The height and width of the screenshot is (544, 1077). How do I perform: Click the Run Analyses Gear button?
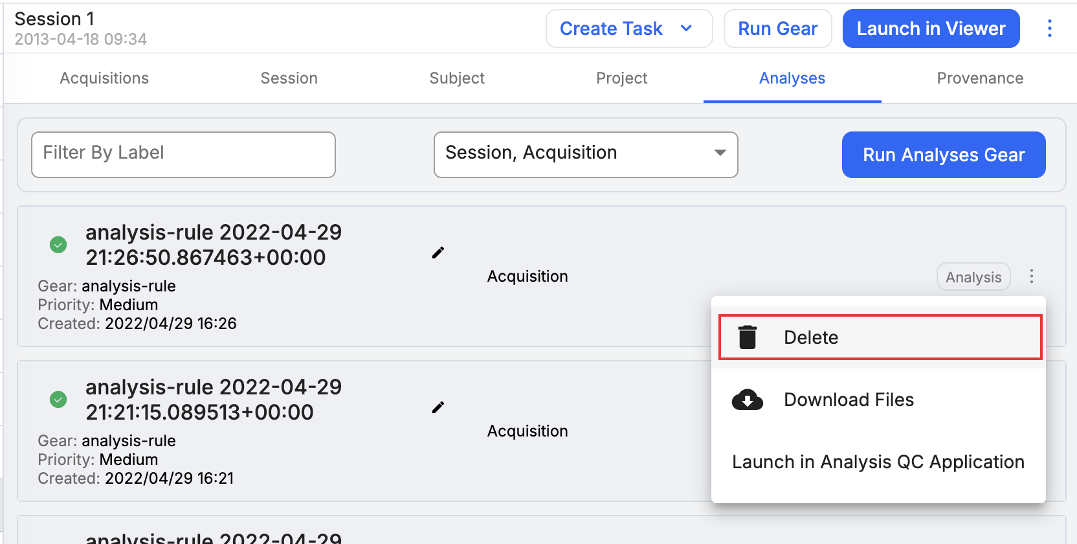coord(944,155)
